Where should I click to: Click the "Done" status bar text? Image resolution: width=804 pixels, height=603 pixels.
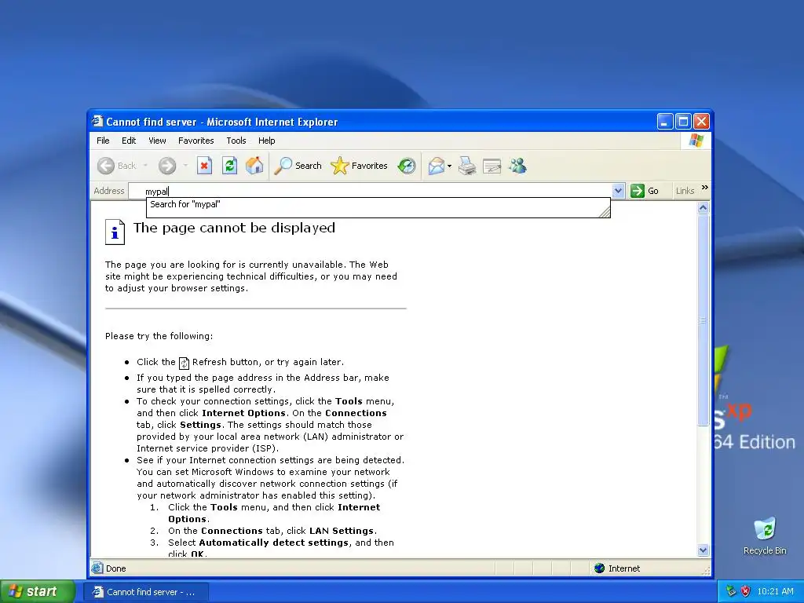(x=116, y=568)
